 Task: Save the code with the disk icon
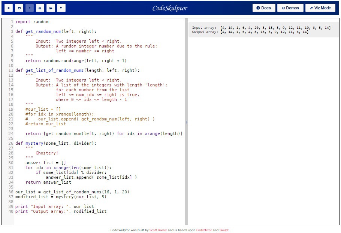tap(19, 8)
